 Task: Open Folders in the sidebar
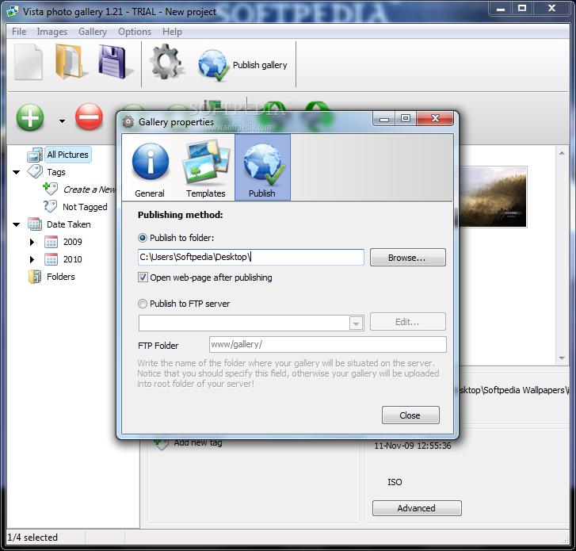click(x=61, y=277)
